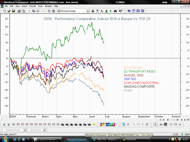Open the Insert menu

[x=24, y=6]
